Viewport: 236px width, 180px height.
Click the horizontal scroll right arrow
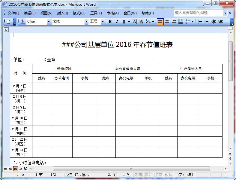(x=225, y=169)
